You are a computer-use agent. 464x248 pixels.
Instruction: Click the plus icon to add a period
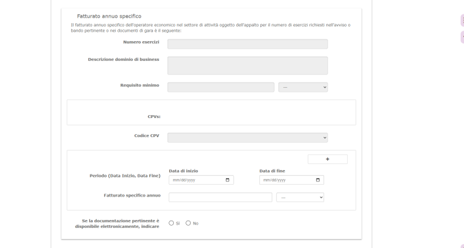[327, 159]
